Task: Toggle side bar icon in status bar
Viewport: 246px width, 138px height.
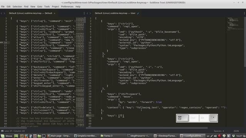Action: pos(2,131)
